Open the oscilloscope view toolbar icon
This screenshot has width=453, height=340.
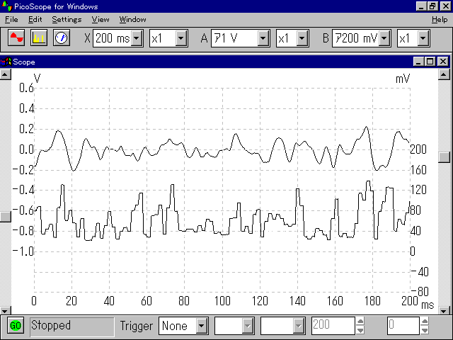coord(16,38)
